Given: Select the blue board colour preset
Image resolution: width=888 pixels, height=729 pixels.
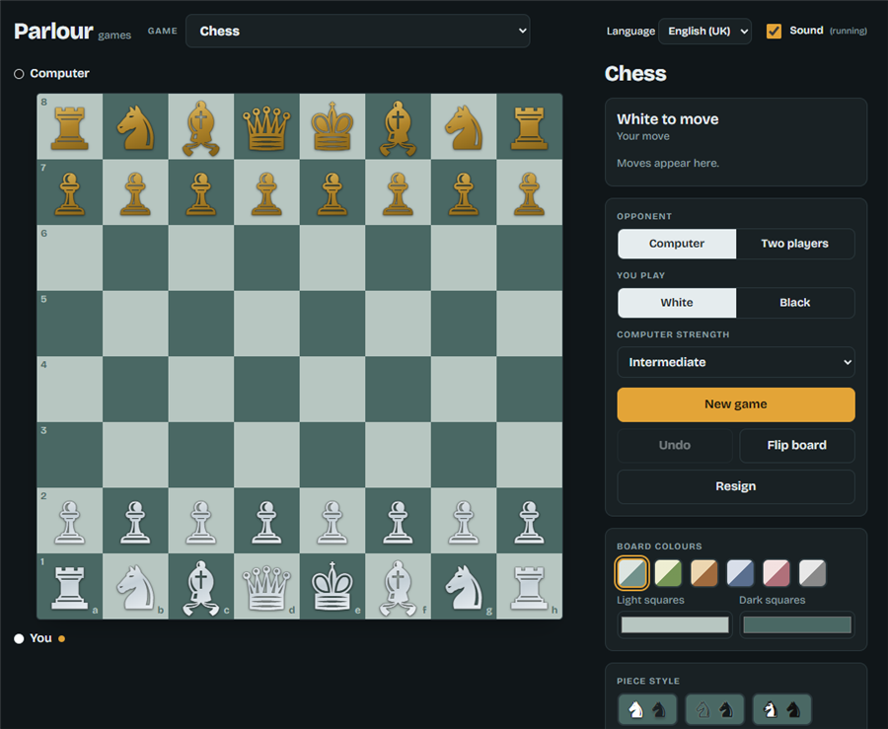Looking at the screenshot, I should (740, 573).
